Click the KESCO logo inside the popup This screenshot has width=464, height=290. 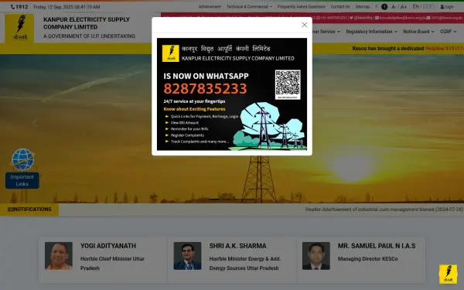pos(170,53)
